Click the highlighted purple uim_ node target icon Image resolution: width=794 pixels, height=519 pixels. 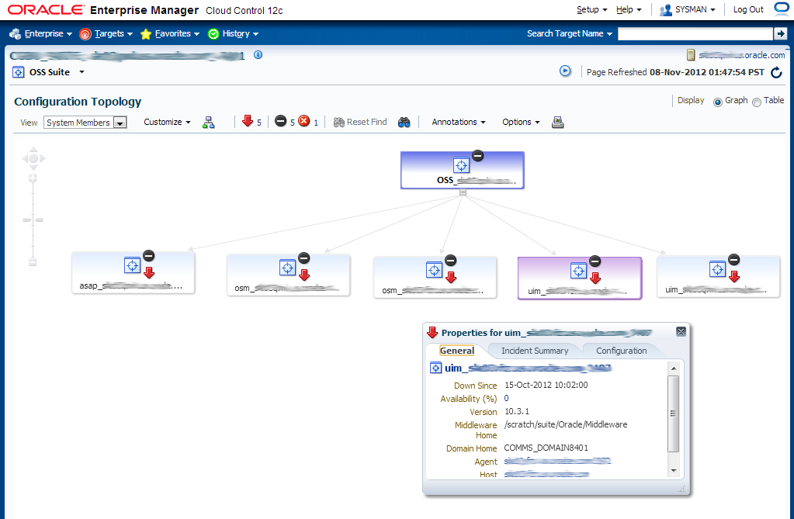578,271
